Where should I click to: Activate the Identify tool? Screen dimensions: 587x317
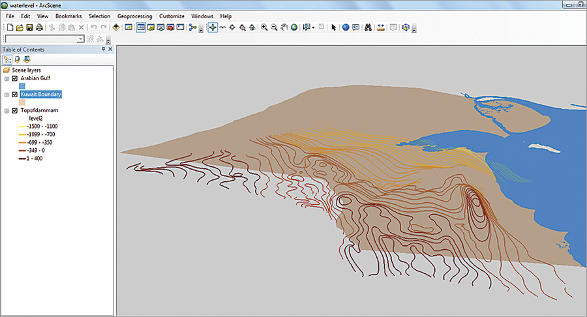pos(346,27)
